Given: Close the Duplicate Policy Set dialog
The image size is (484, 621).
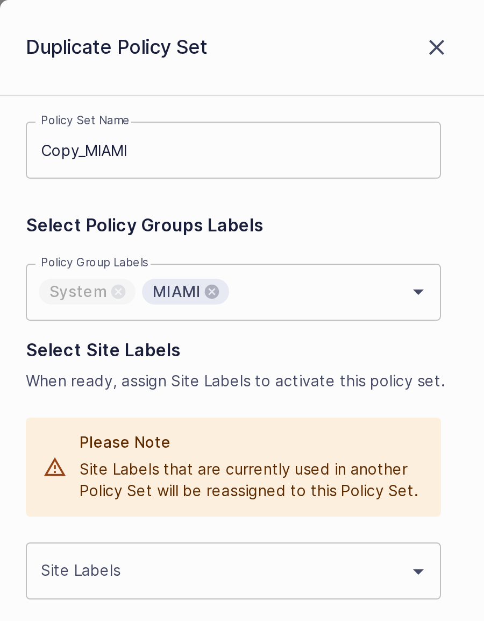Looking at the screenshot, I should point(437,47).
